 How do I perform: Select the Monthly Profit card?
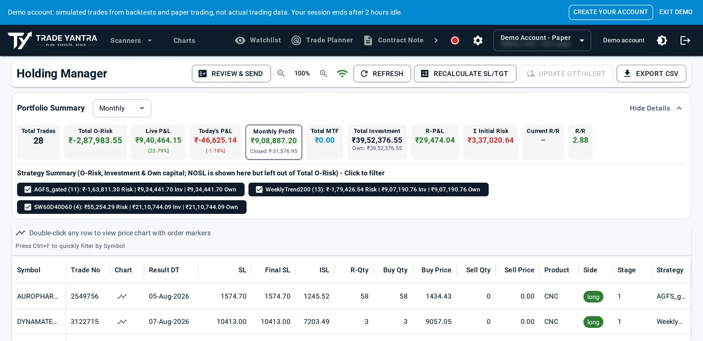coord(274,142)
